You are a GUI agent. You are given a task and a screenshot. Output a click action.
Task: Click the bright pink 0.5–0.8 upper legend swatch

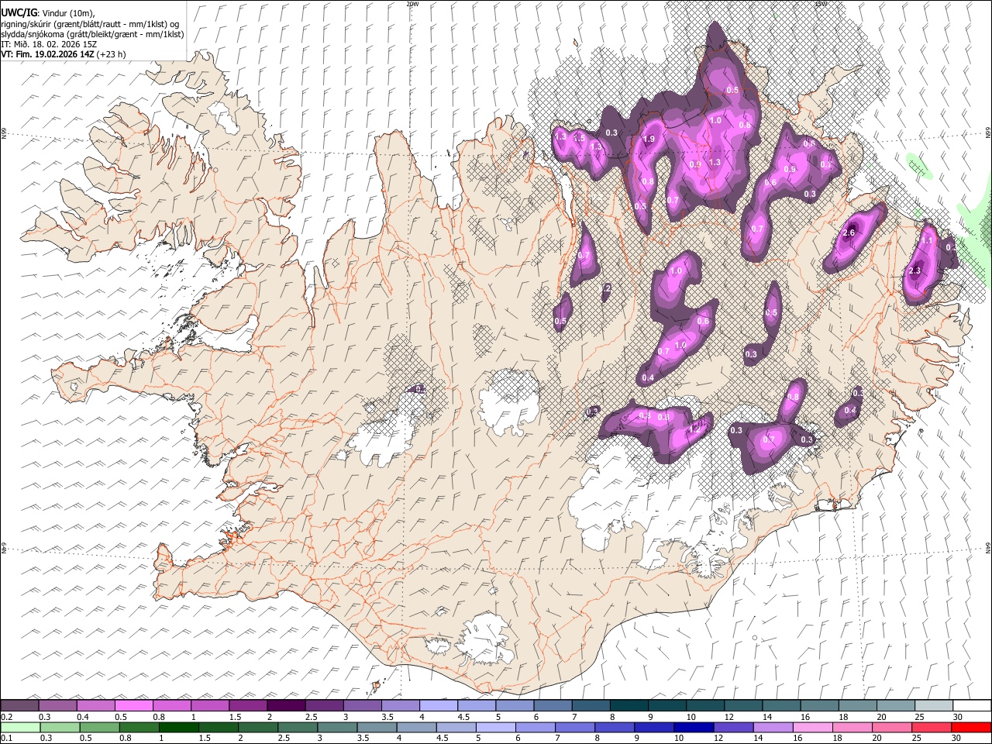(134, 706)
